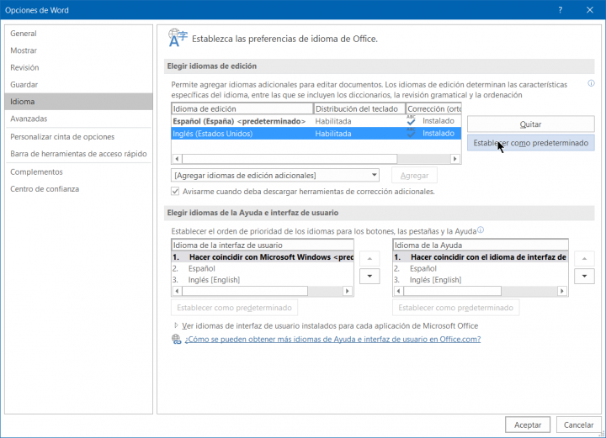This screenshot has width=606, height=438.
Task: Move Ayuda language down with arrow button
Action: coord(584,276)
